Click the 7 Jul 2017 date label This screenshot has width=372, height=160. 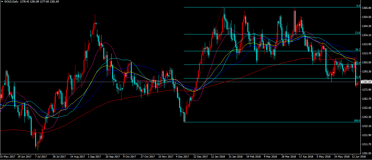click(41, 157)
